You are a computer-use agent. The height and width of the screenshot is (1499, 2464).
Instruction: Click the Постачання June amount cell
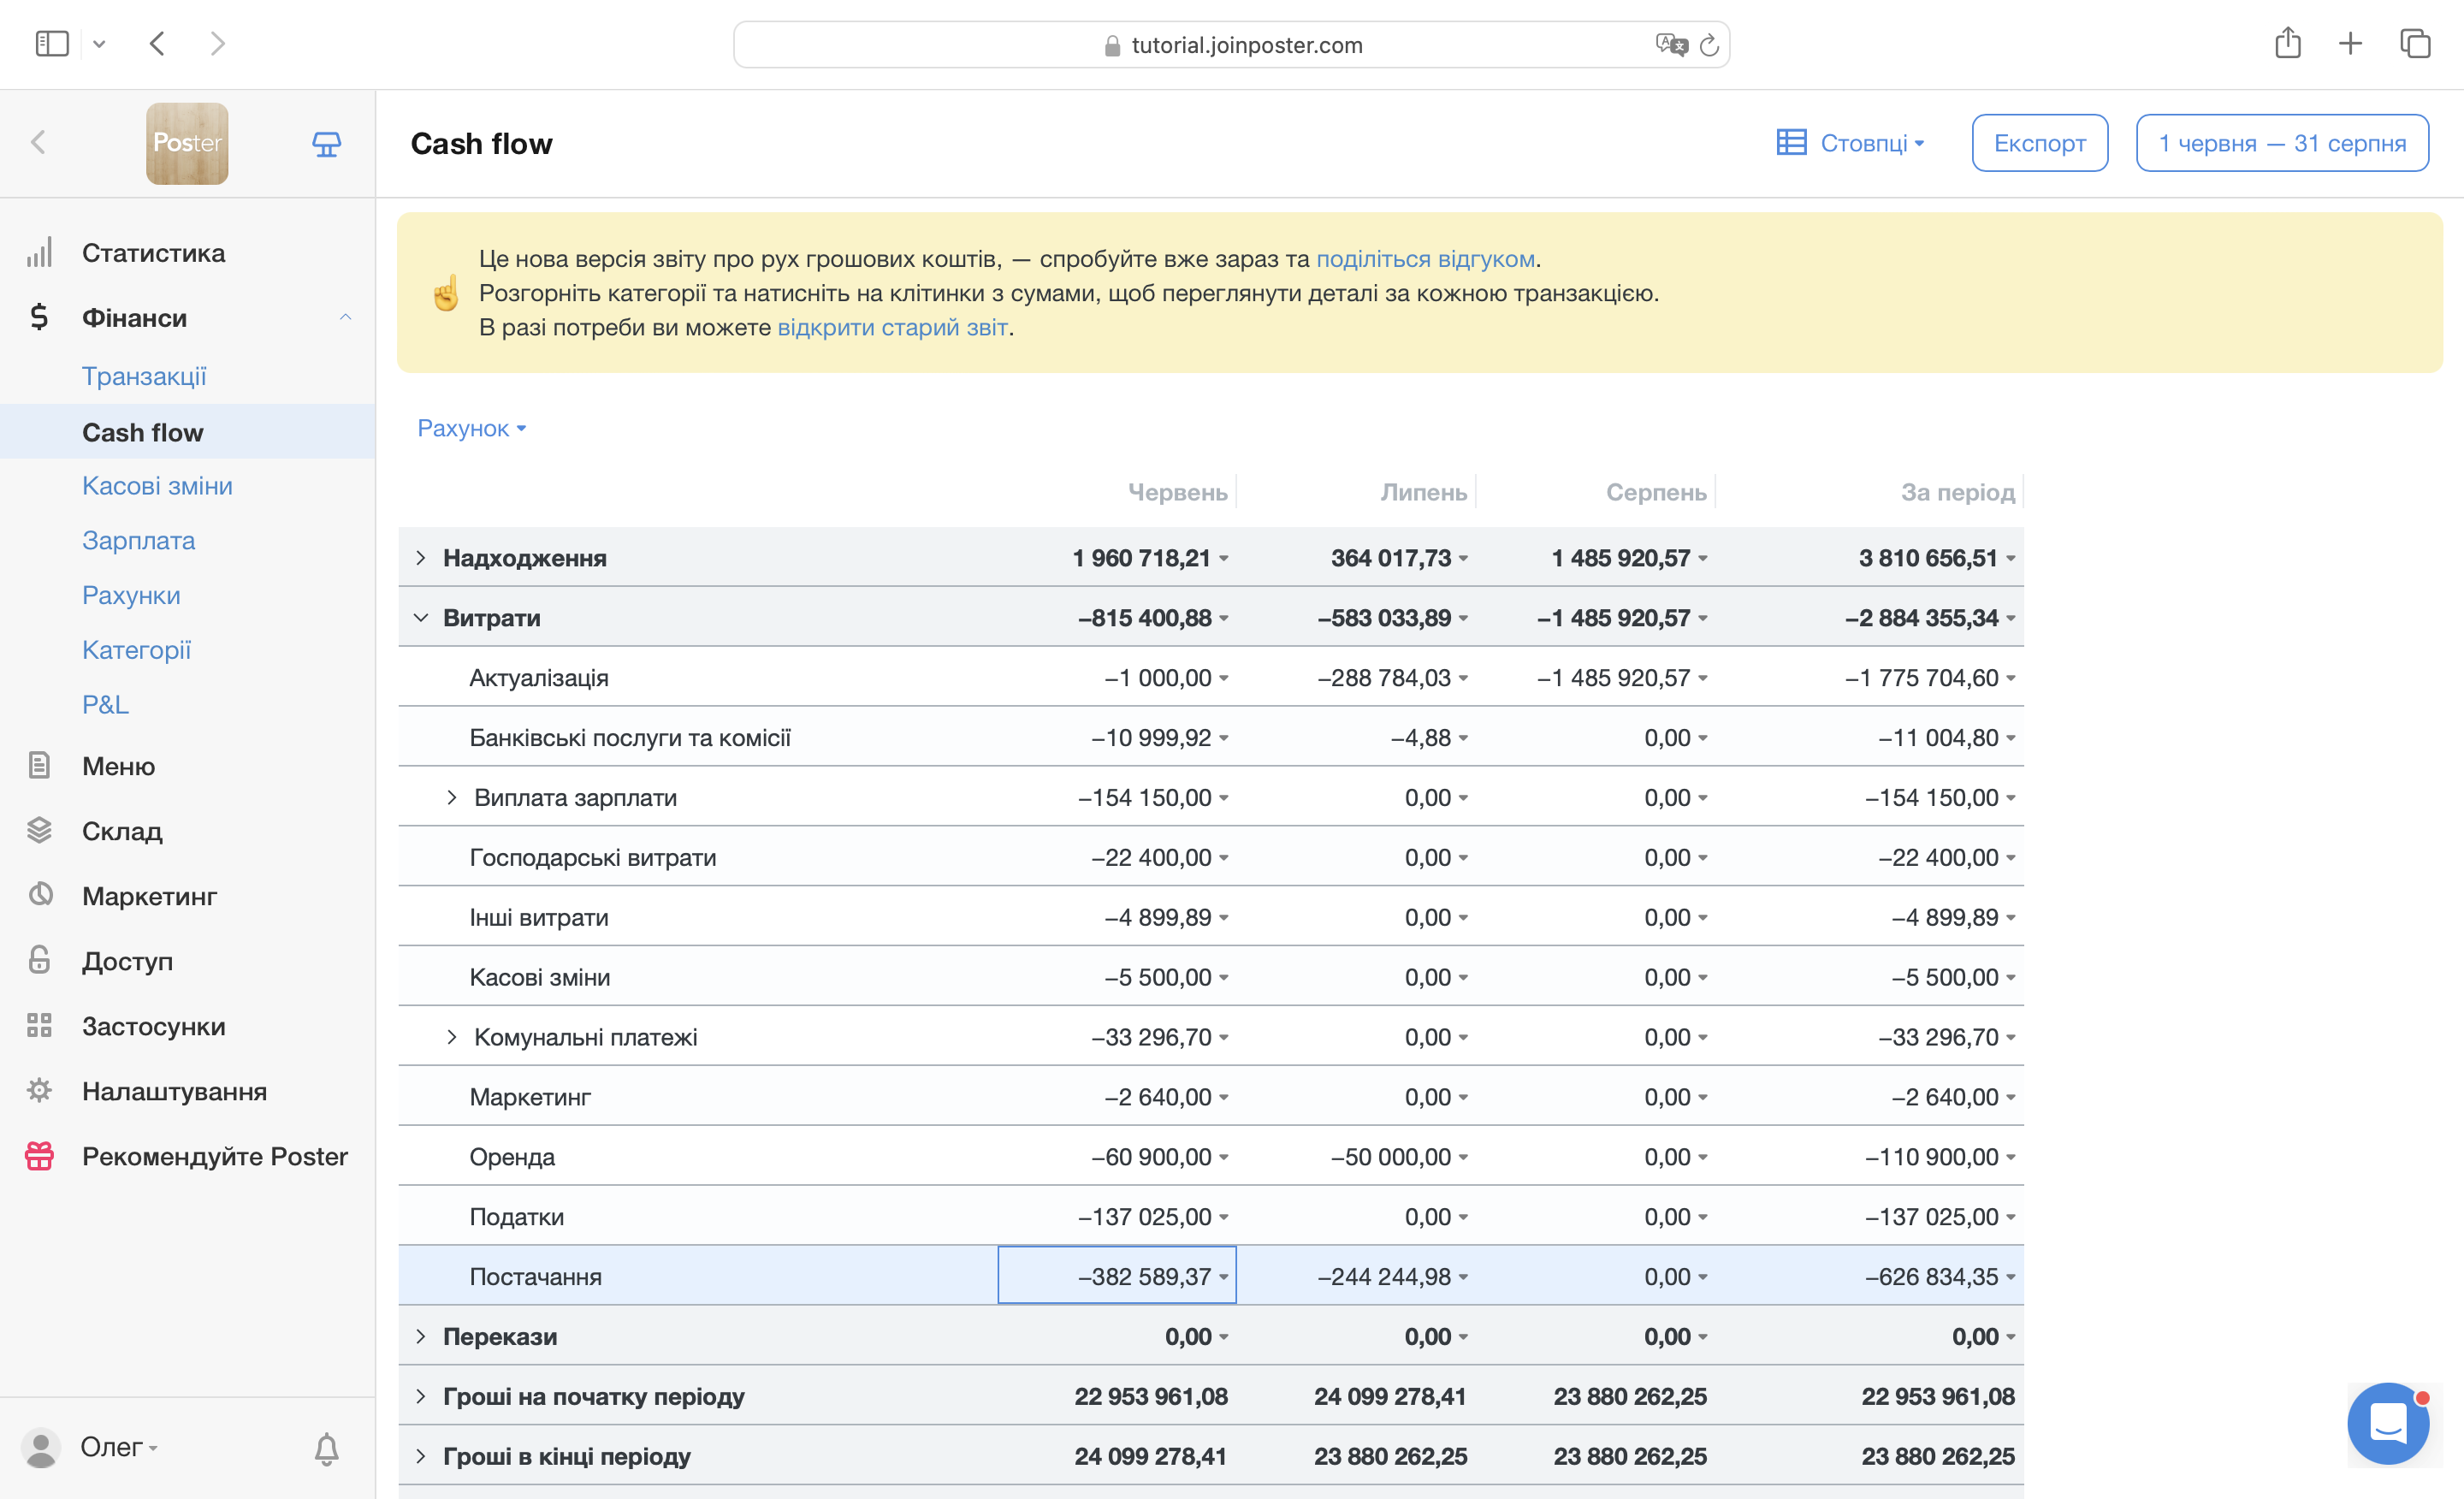click(x=1116, y=1276)
